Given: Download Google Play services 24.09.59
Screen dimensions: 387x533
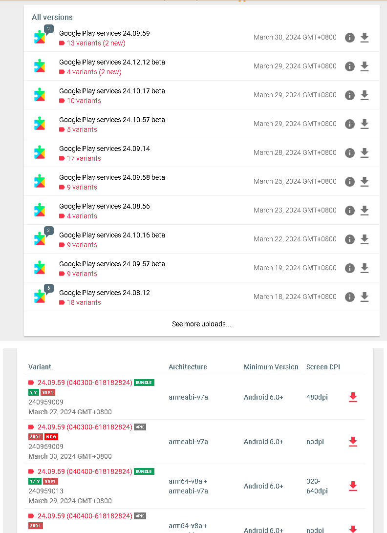Looking at the screenshot, I should [365, 38].
